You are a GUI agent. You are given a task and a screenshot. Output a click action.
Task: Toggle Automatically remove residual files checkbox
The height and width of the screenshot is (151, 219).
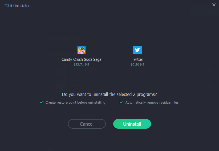(x=121, y=102)
